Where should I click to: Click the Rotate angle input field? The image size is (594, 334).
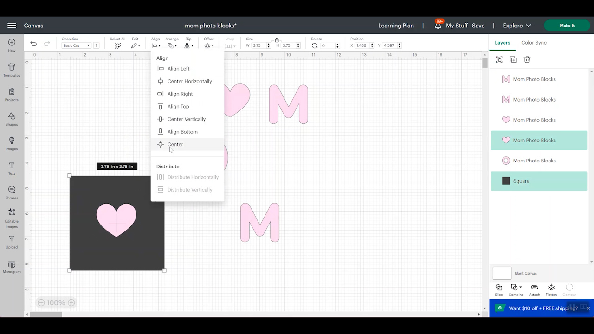coord(327,45)
